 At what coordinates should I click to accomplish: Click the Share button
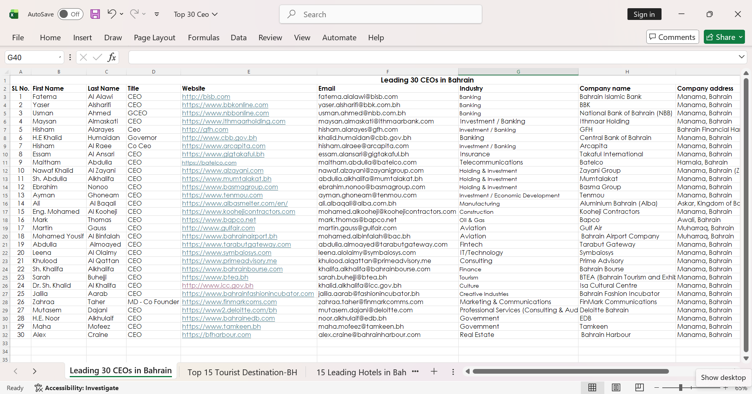pyautogui.click(x=724, y=37)
